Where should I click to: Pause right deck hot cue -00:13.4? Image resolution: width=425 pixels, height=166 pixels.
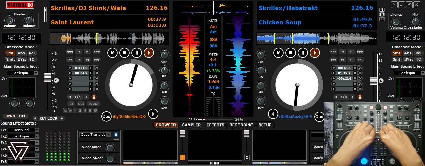click(355, 79)
